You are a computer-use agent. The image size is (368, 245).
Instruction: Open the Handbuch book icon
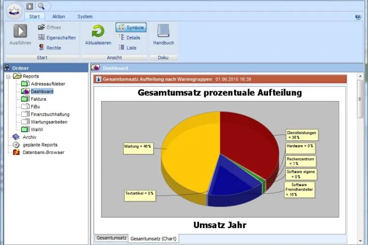163,31
